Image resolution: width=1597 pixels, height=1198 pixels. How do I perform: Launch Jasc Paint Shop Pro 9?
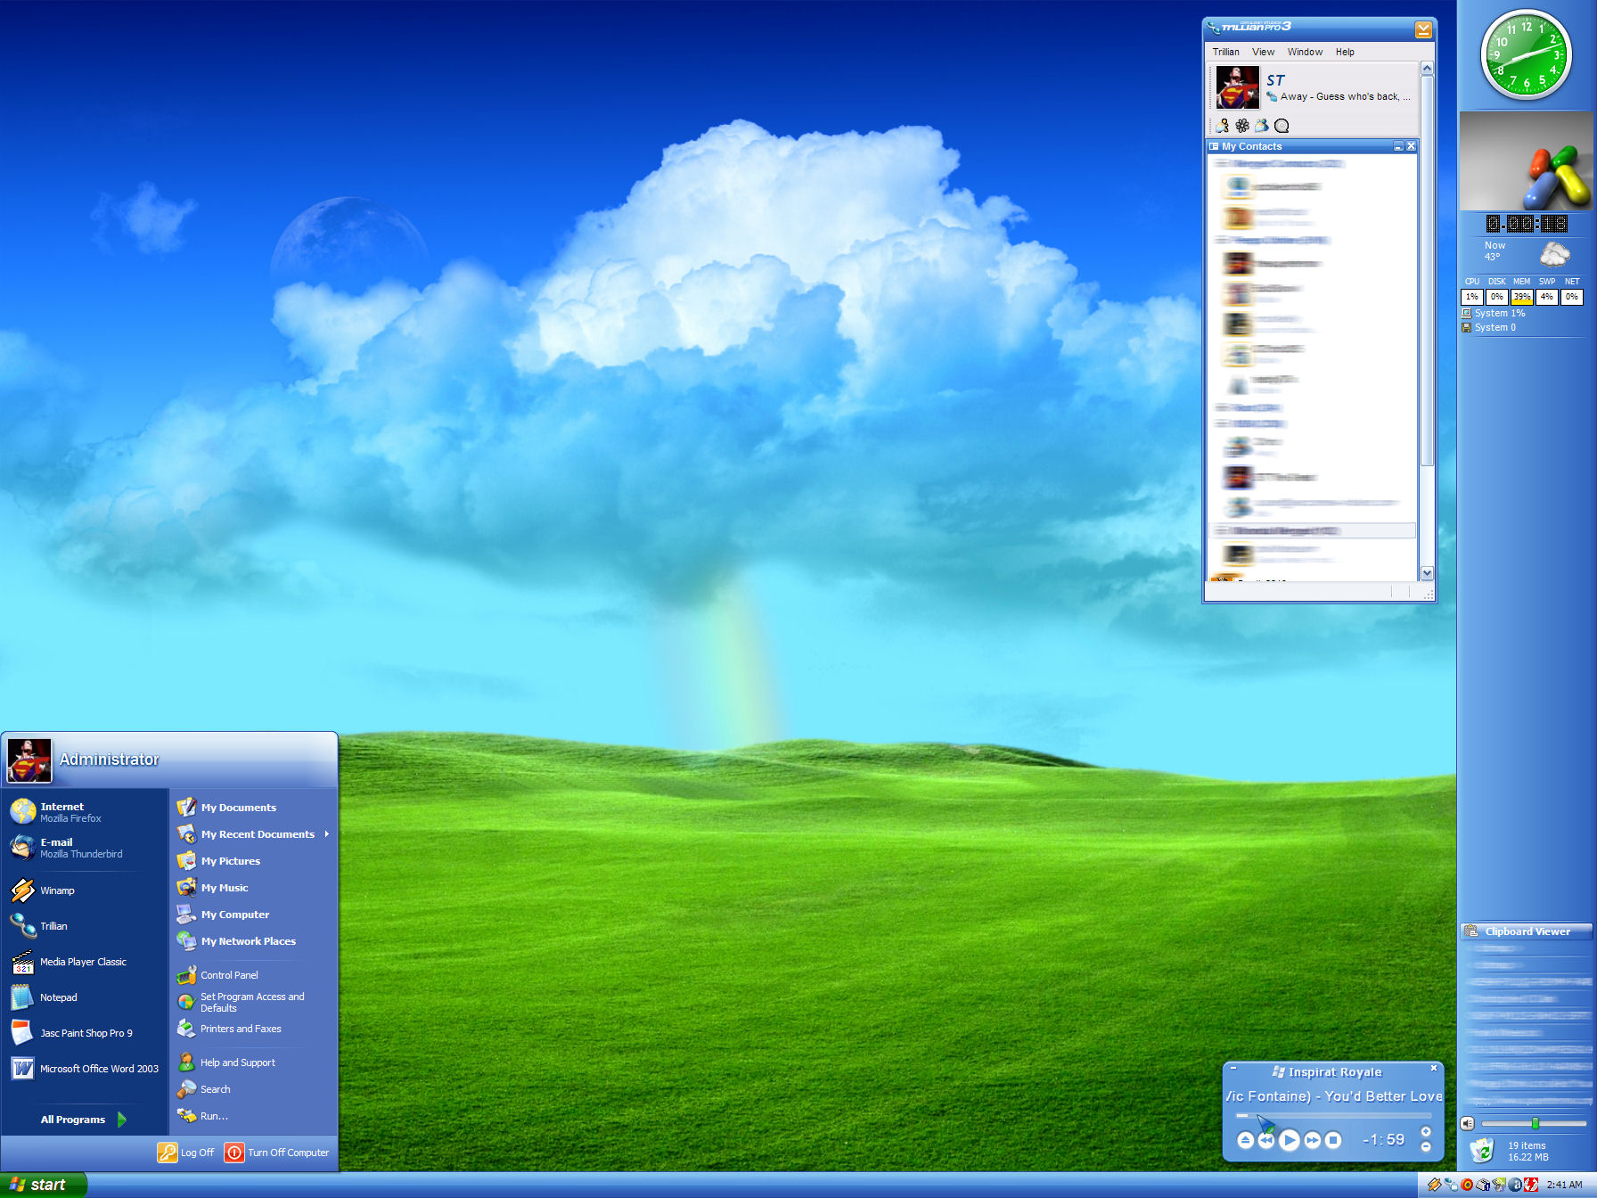pyautogui.click(x=85, y=1033)
